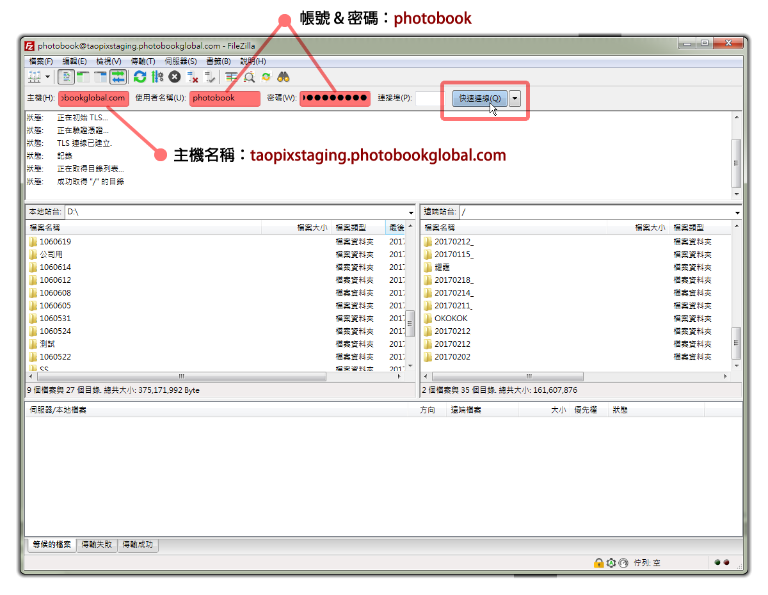Switch to the 傳輸成功 tab
The height and width of the screenshot is (595, 768).
tap(138, 545)
